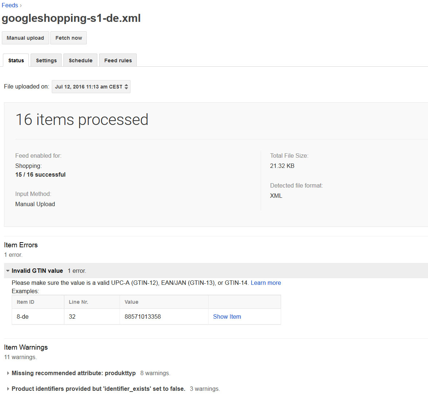Click the Line Nr. column header
Viewport: 428px width, 409px height.
pyautogui.click(x=78, y=302)
